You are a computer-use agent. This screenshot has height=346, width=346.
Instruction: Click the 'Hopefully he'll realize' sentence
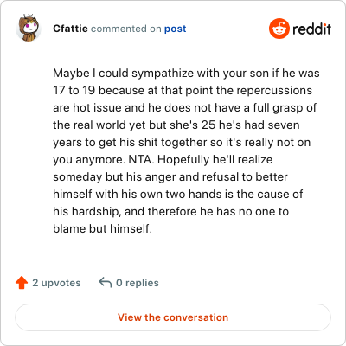click(215, 159)
